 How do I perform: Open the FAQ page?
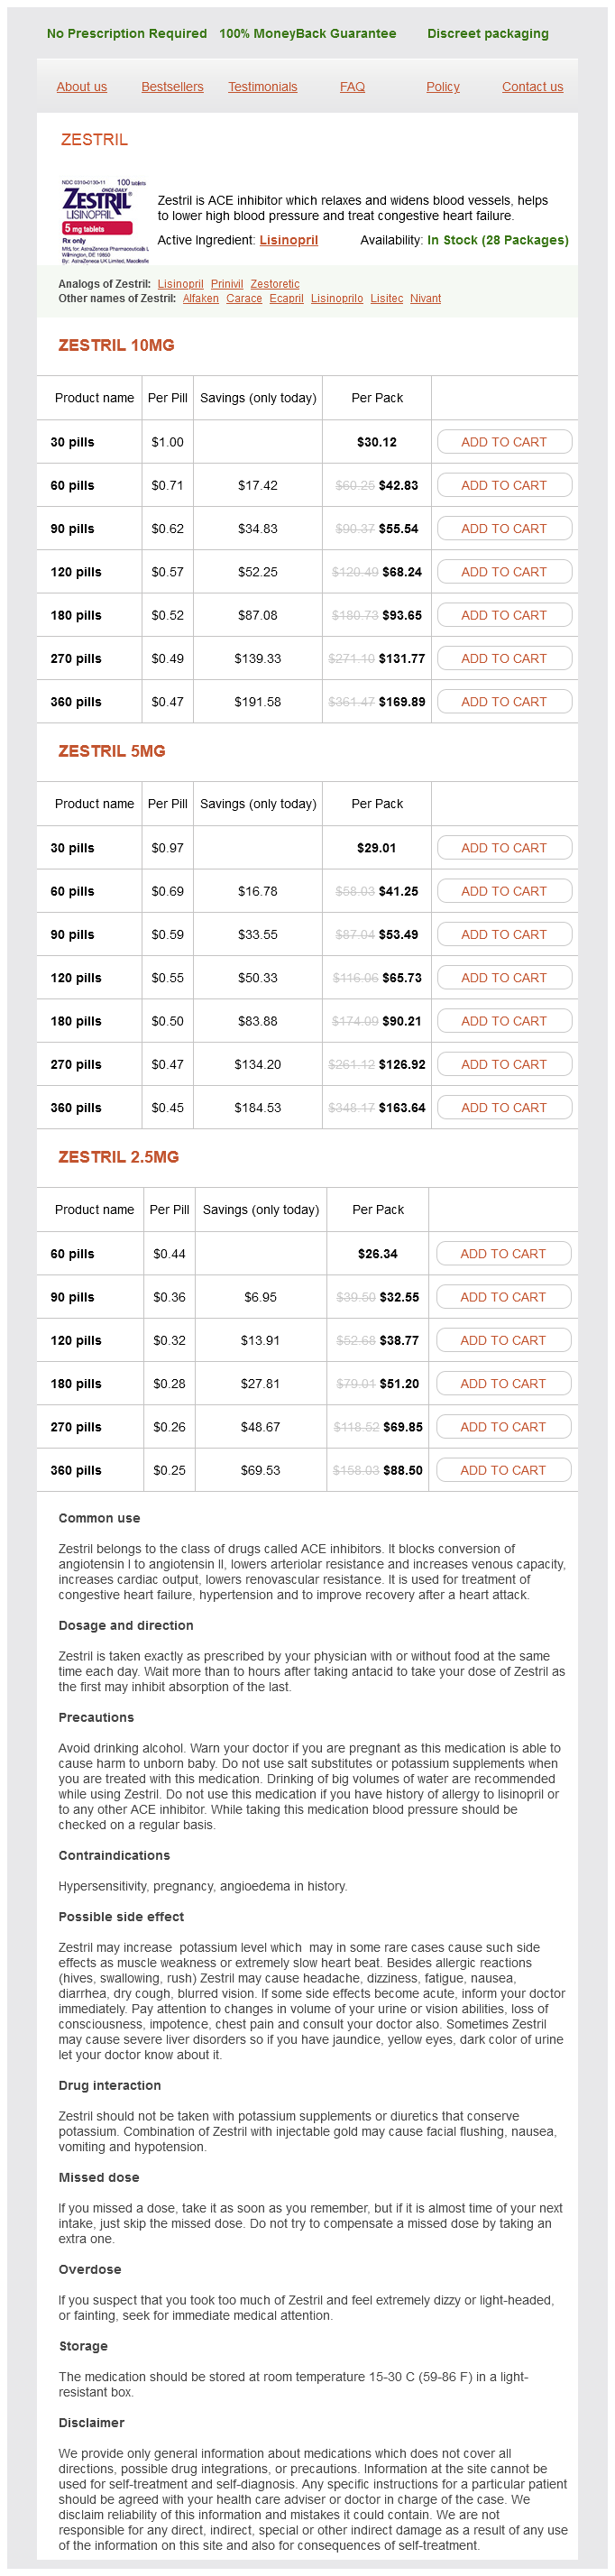click(352, 87)
